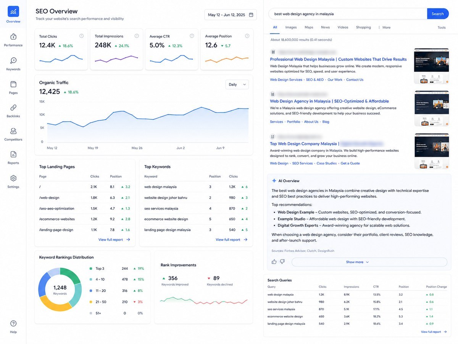Click the third search result thumbnail
This screenshot has height=344, width=458.
pyautogui.click(x=431, y=151)
